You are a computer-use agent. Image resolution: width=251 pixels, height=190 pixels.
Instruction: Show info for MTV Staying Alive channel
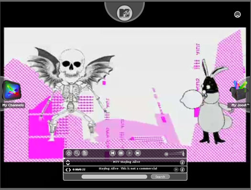[182, 162]
